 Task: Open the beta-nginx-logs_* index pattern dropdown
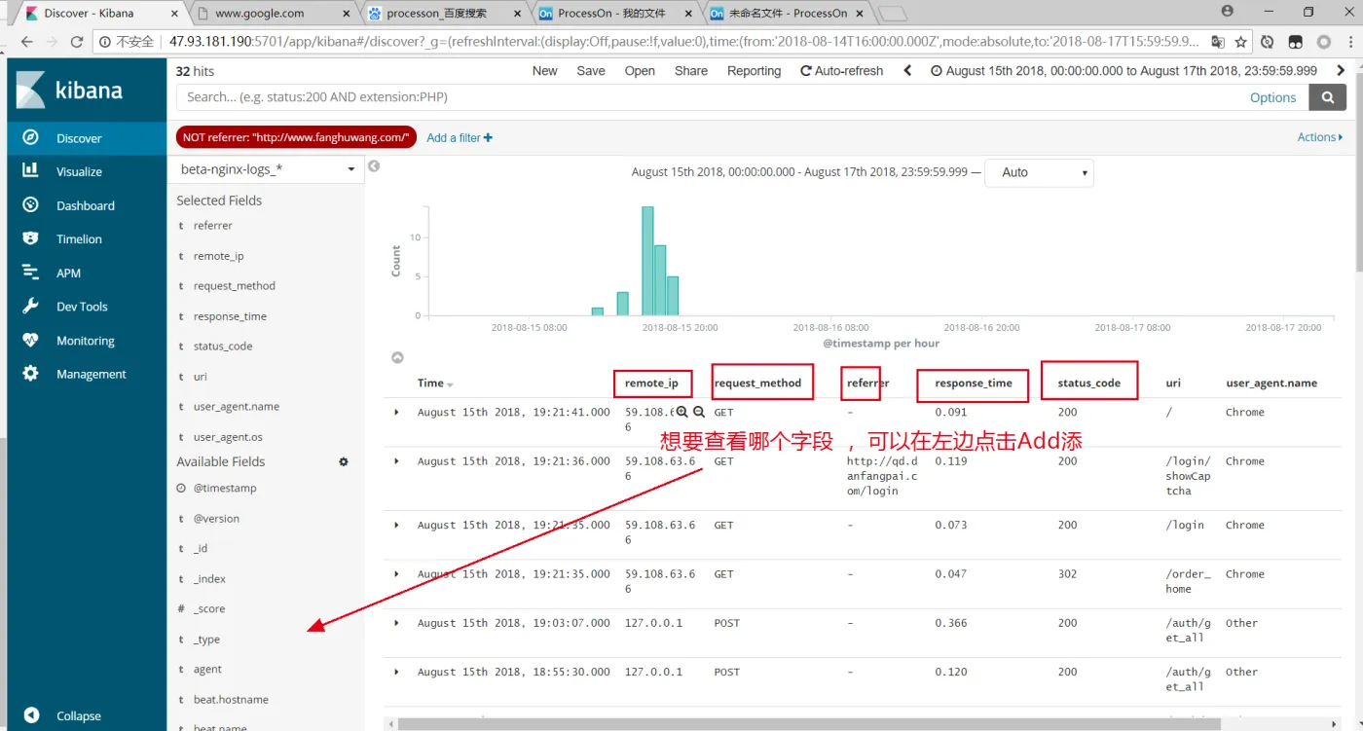pos(268,169)
